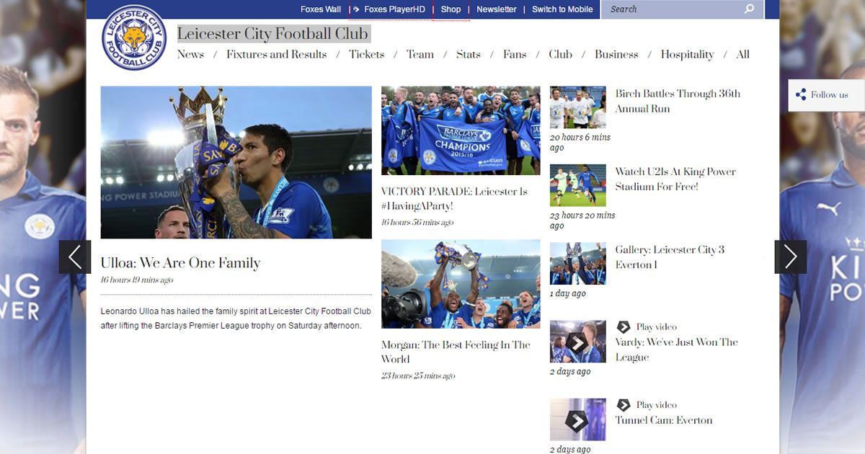The width and height of the screenshot is (865, 454).
Task: Open the All menu item
Action: pos(742,54)
